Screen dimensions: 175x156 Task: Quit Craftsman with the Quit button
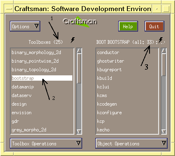[x=154, y=26]
